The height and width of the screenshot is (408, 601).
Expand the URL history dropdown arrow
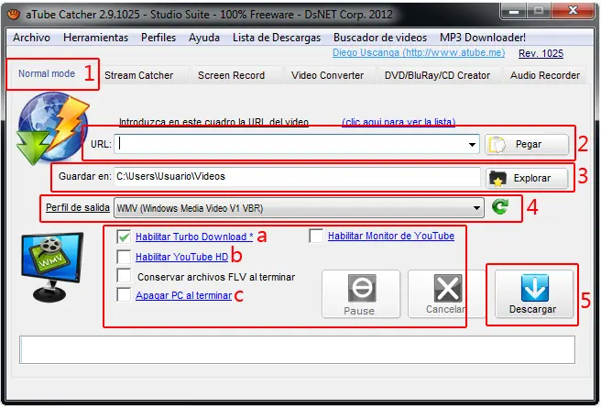click(472, 145)
